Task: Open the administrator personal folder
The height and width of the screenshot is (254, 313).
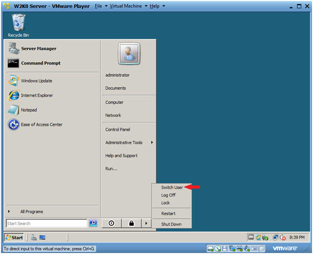Action: point(129,75)
